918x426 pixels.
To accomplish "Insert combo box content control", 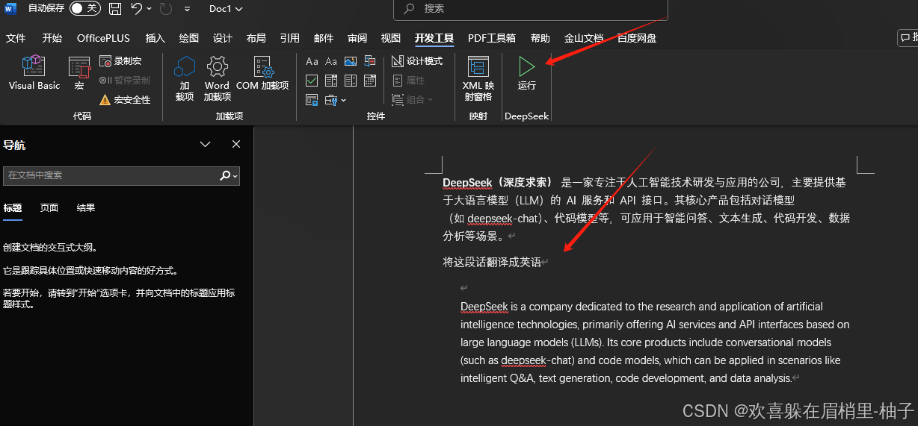I will click(x=331, y=81).
